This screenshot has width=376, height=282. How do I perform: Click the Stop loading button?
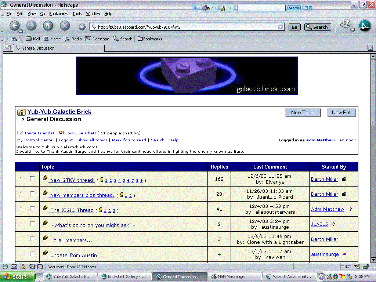[x=65, y=26]
